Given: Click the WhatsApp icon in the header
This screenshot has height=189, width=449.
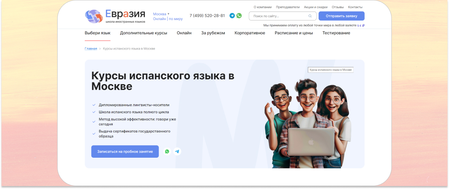Looking at the screenshot, I should [x=239, y=16].
